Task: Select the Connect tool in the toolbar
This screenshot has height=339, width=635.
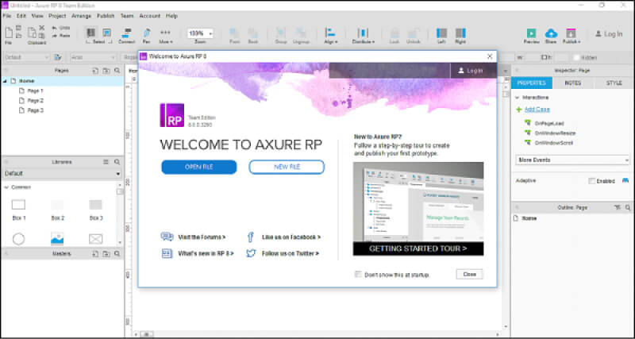Action: coord(126,33)
